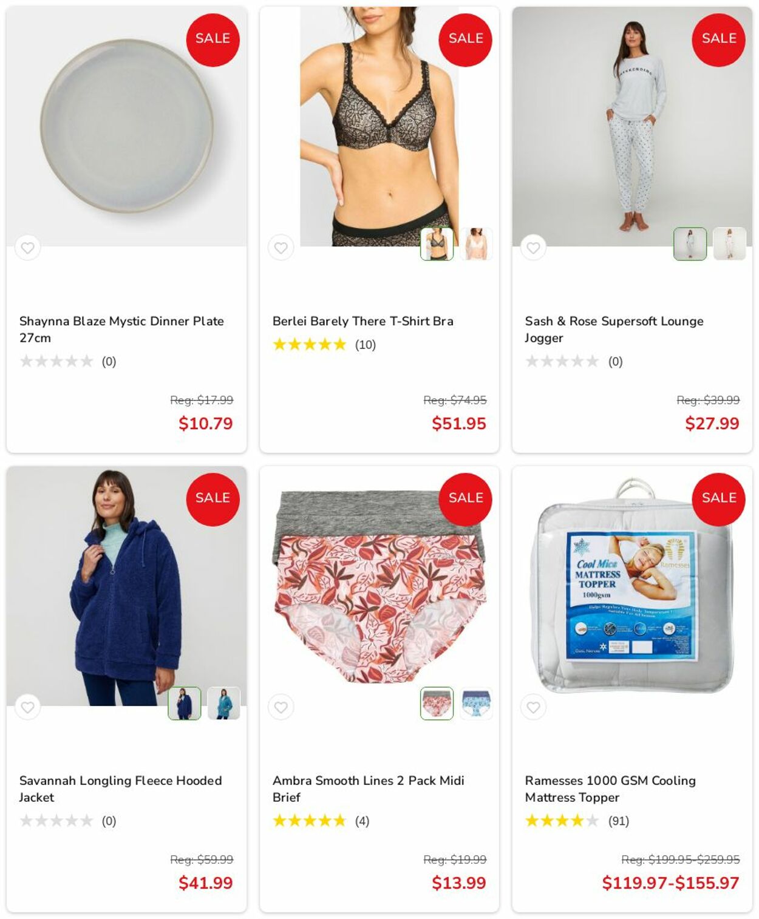Select the white jogger color variant thumbnail
Screen dimensions: 759x919
[x=729, y=244]
